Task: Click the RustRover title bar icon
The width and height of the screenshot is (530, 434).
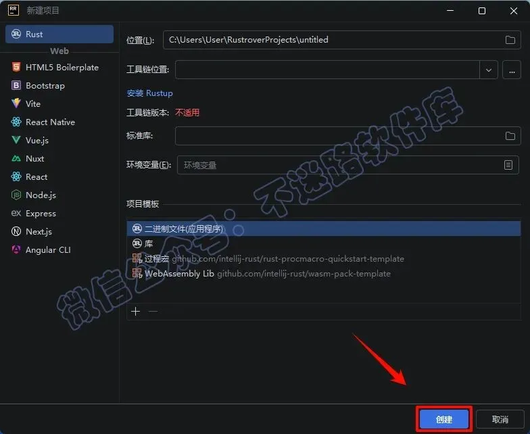Action: (x=14, y=10)
